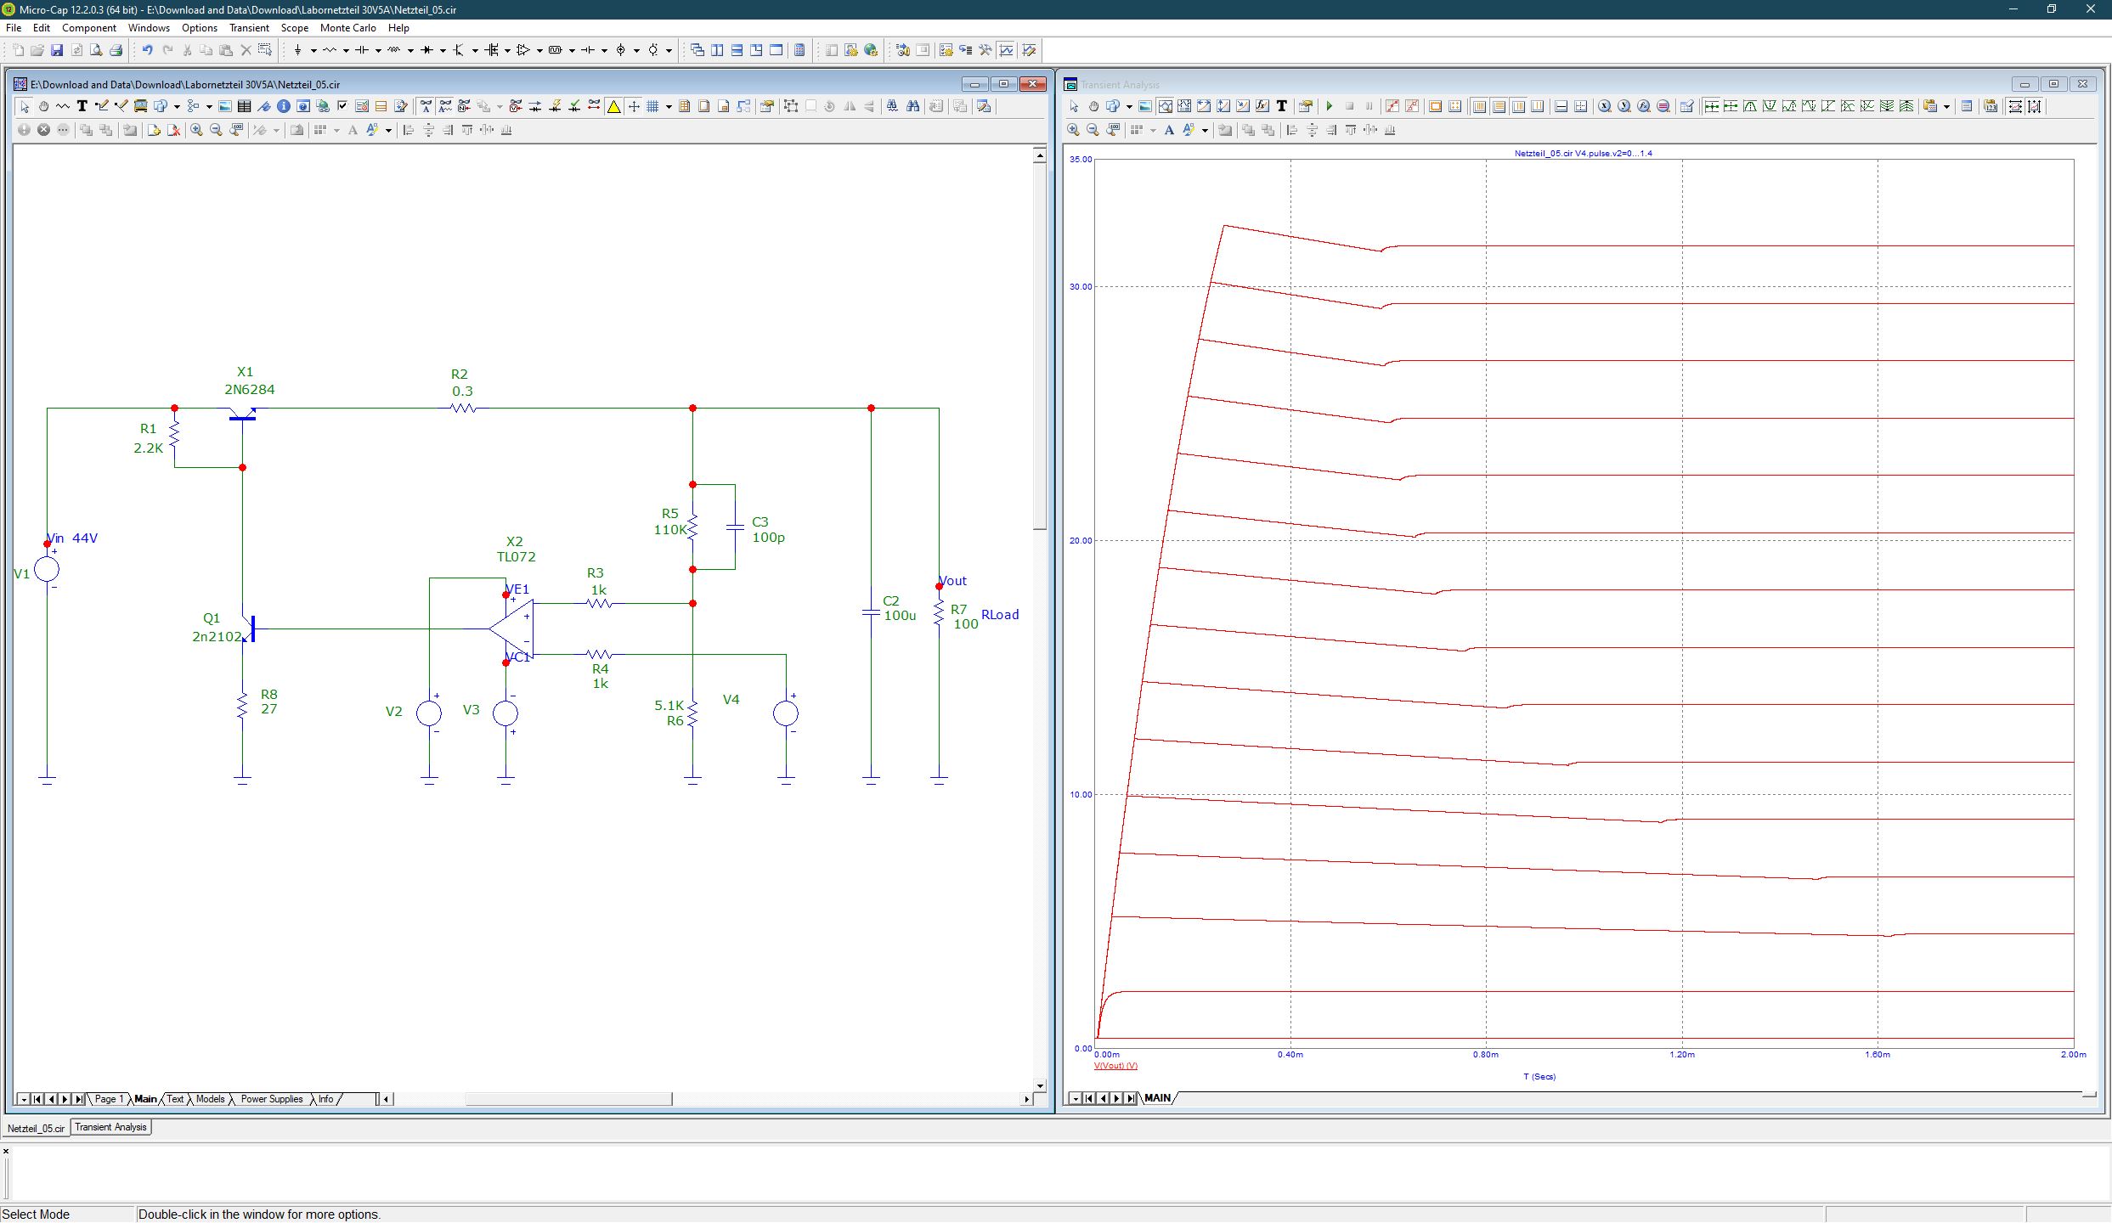Click the Peak cursor icon in analysis toolbar
Screen dimensions: 2112x1223
click(1750, 106)
